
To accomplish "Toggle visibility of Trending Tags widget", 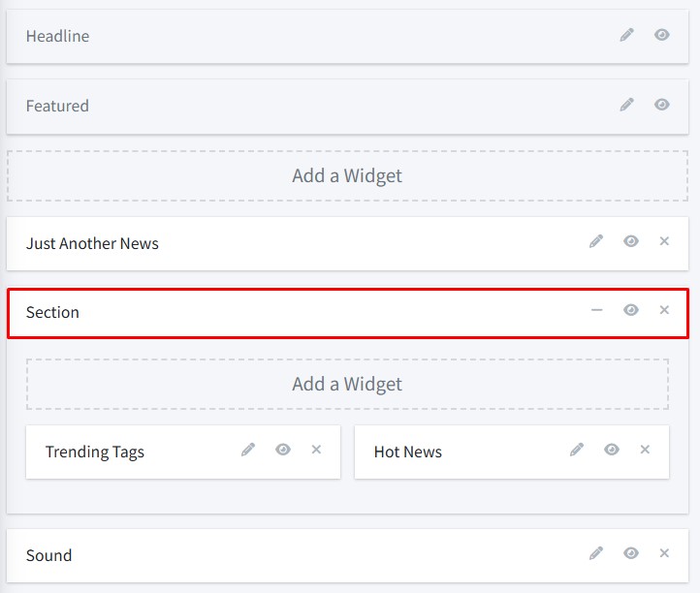I will pos(283,450).
